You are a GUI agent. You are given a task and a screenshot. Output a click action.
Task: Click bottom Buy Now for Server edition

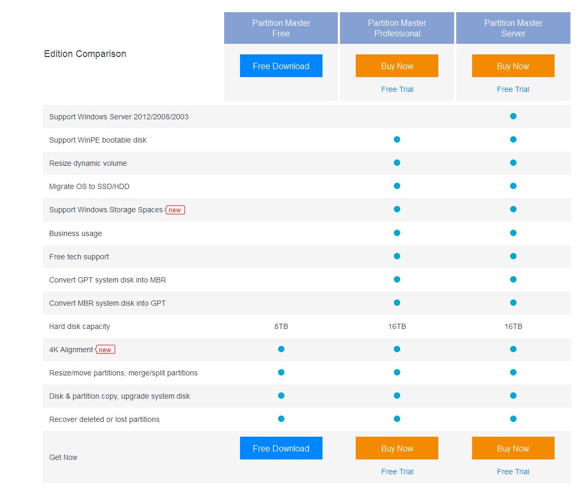pos(513,448)
